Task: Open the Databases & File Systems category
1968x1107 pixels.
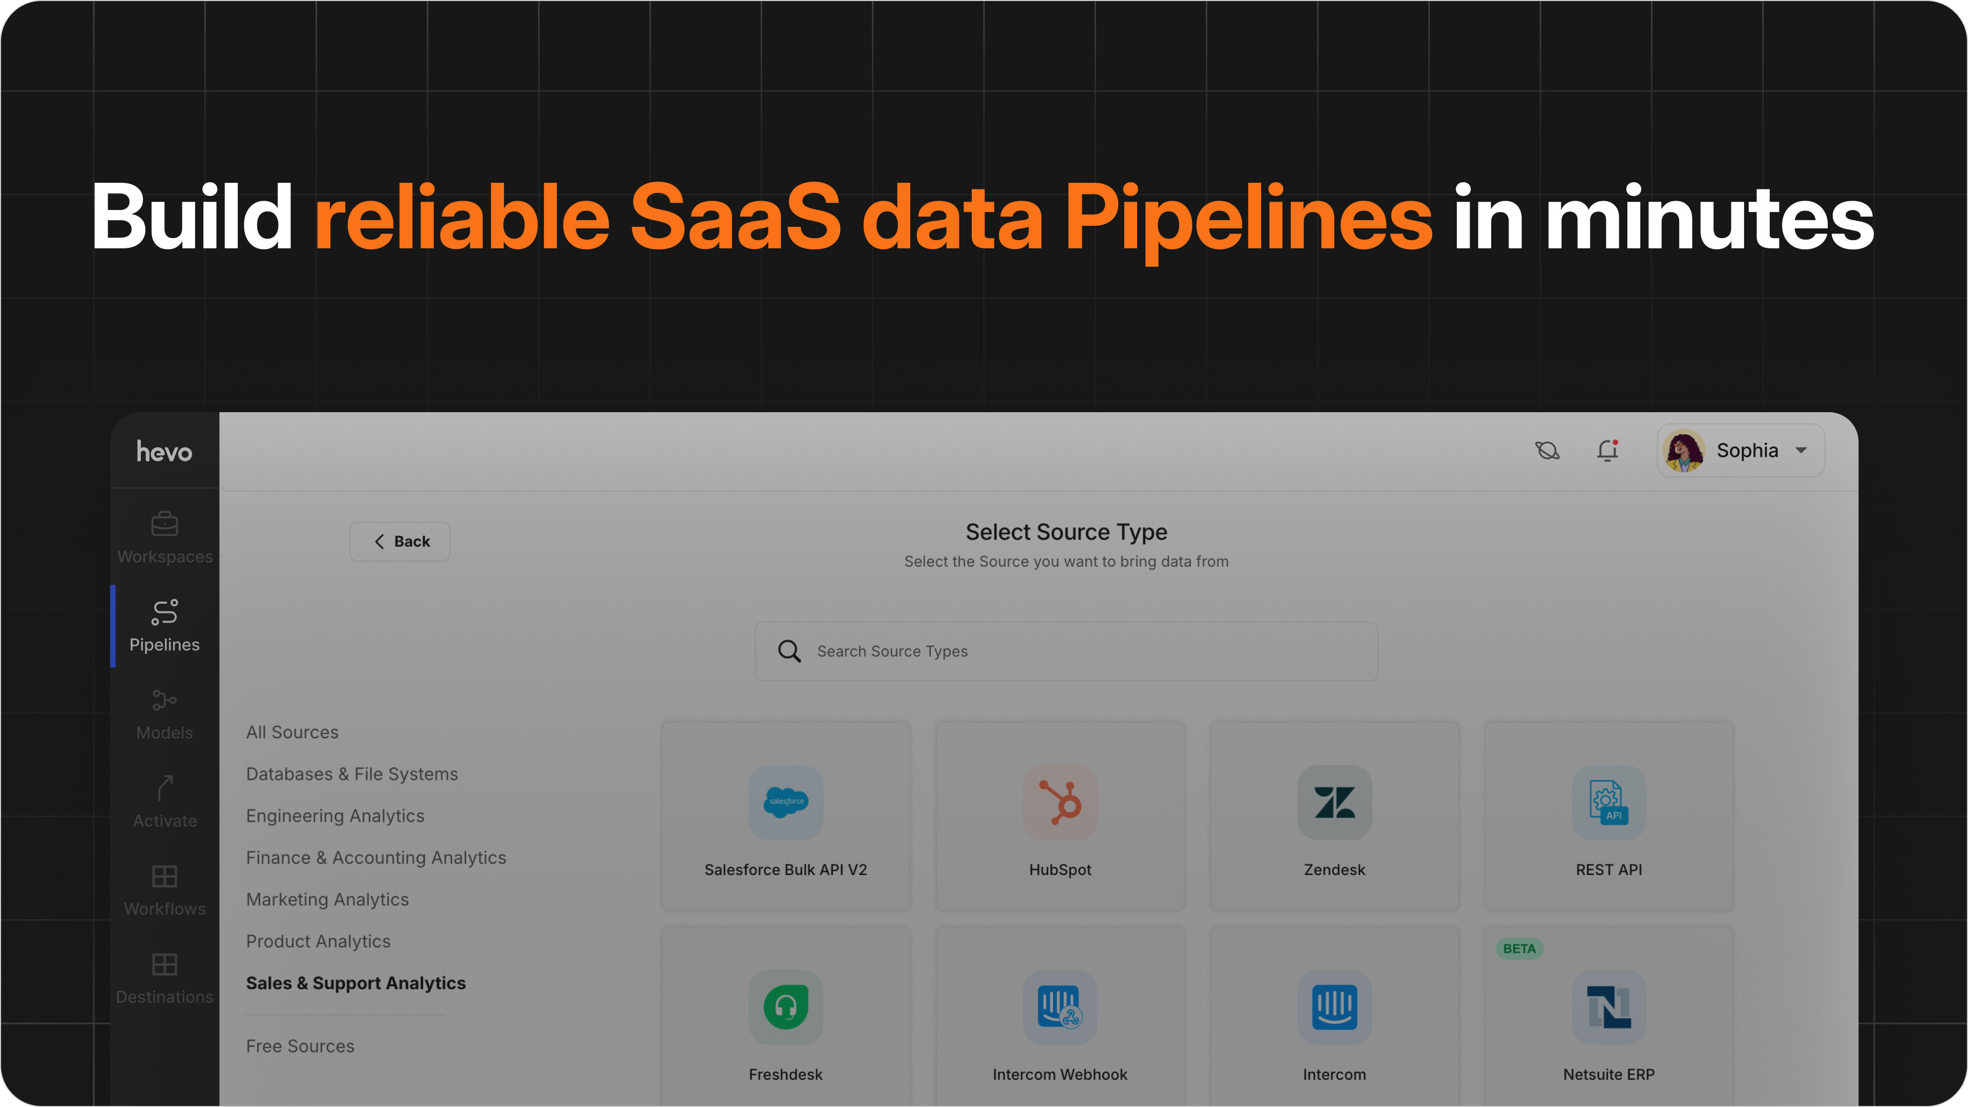Action: point(352,773)
